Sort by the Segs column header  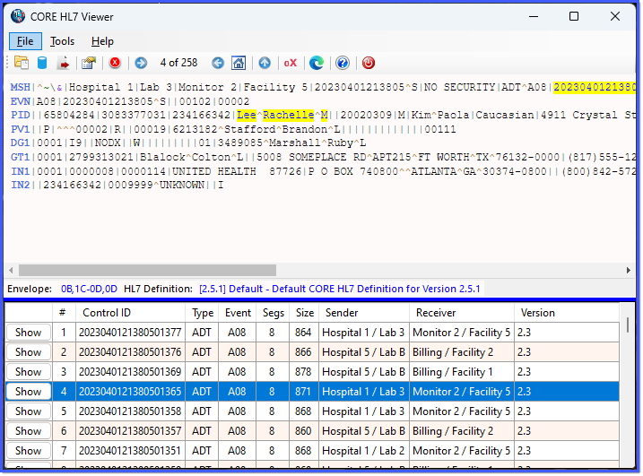[273, 313]
